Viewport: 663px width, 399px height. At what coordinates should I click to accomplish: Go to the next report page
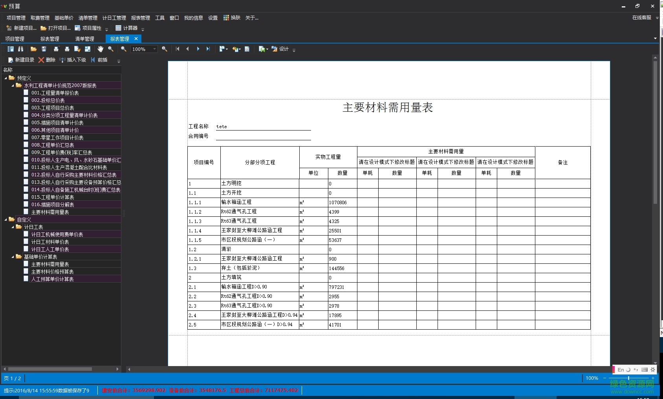(198, 49)
